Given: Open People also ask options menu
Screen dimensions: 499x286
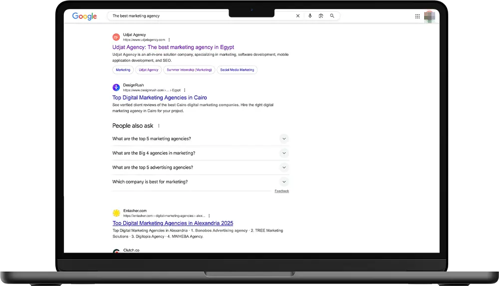Looking at the screenshot, I should point(159,126).
